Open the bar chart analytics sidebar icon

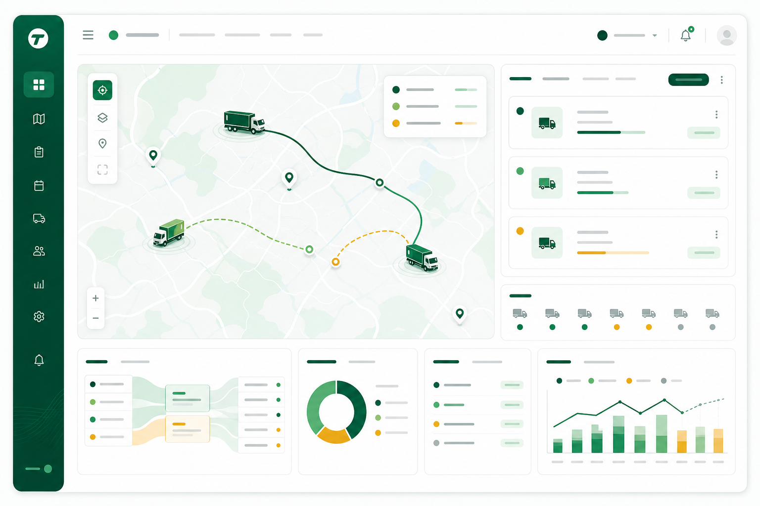39,284
